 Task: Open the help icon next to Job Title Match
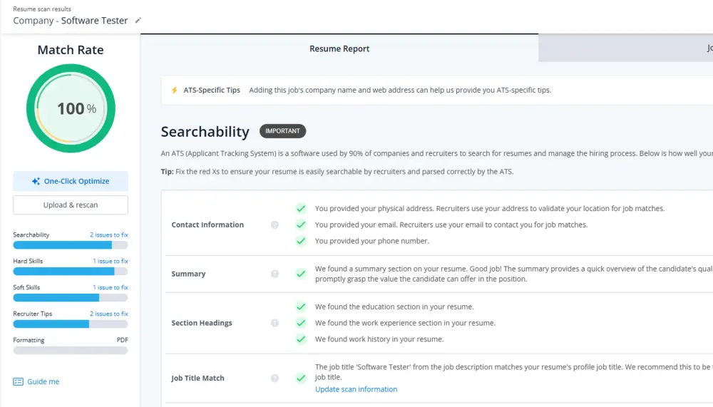point(275,378)
